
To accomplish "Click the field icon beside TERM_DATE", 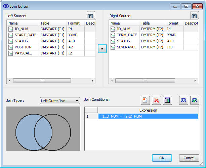I will [113, 35].
